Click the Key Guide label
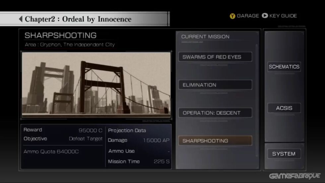Viewport: 325px width, 183px height. point(283,16)
